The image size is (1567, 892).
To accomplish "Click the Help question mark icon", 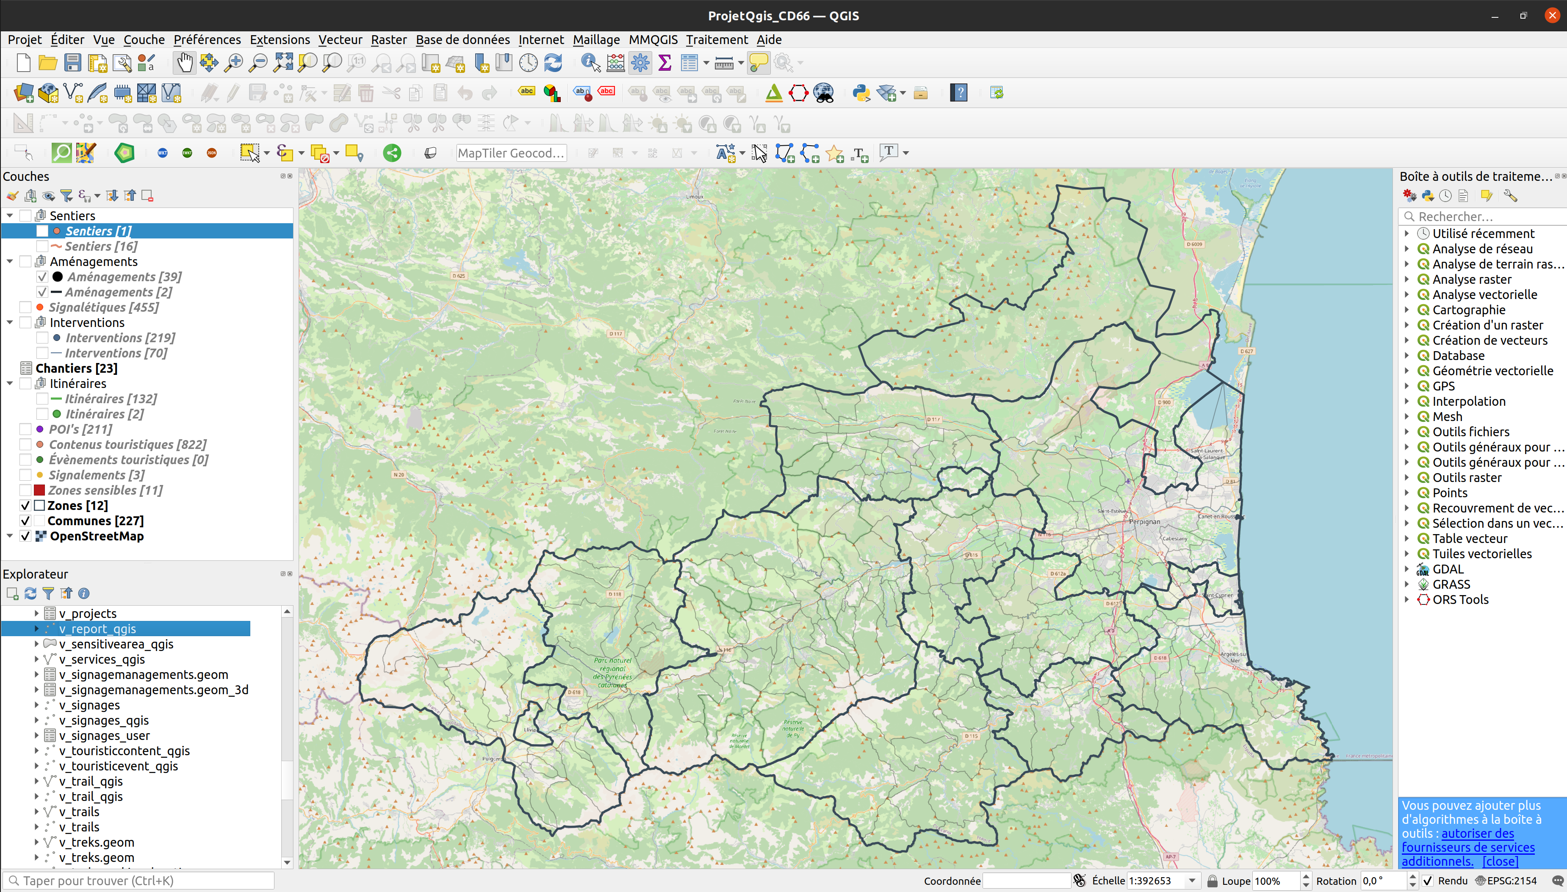I will coord(959,93).
